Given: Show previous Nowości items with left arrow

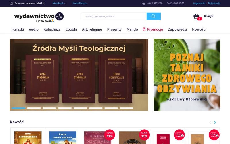Looking at the screenshot, I should pos(210,122).
